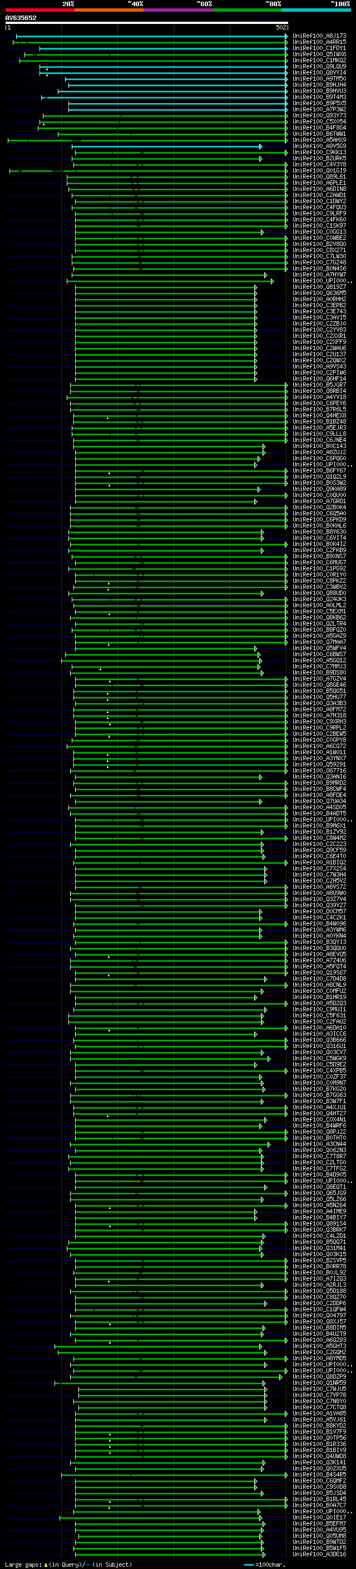The width and height of the screenshot is (356, 1569).
Task: Select the UniRef100_A1BIQ2 label
Action: (319, 863)
